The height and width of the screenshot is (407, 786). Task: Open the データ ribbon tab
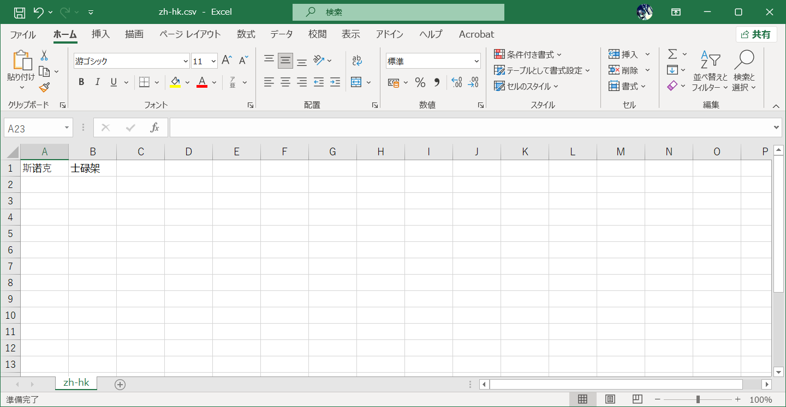(281, 34)
